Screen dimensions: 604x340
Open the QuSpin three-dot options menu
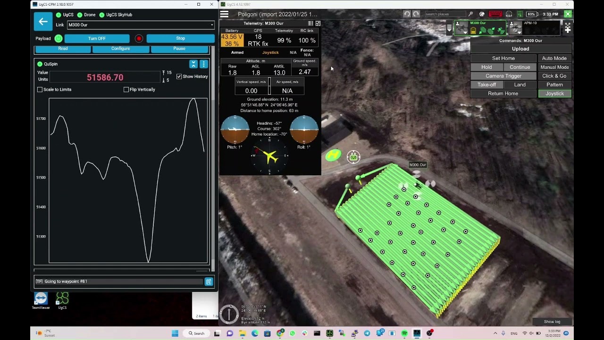204,64
